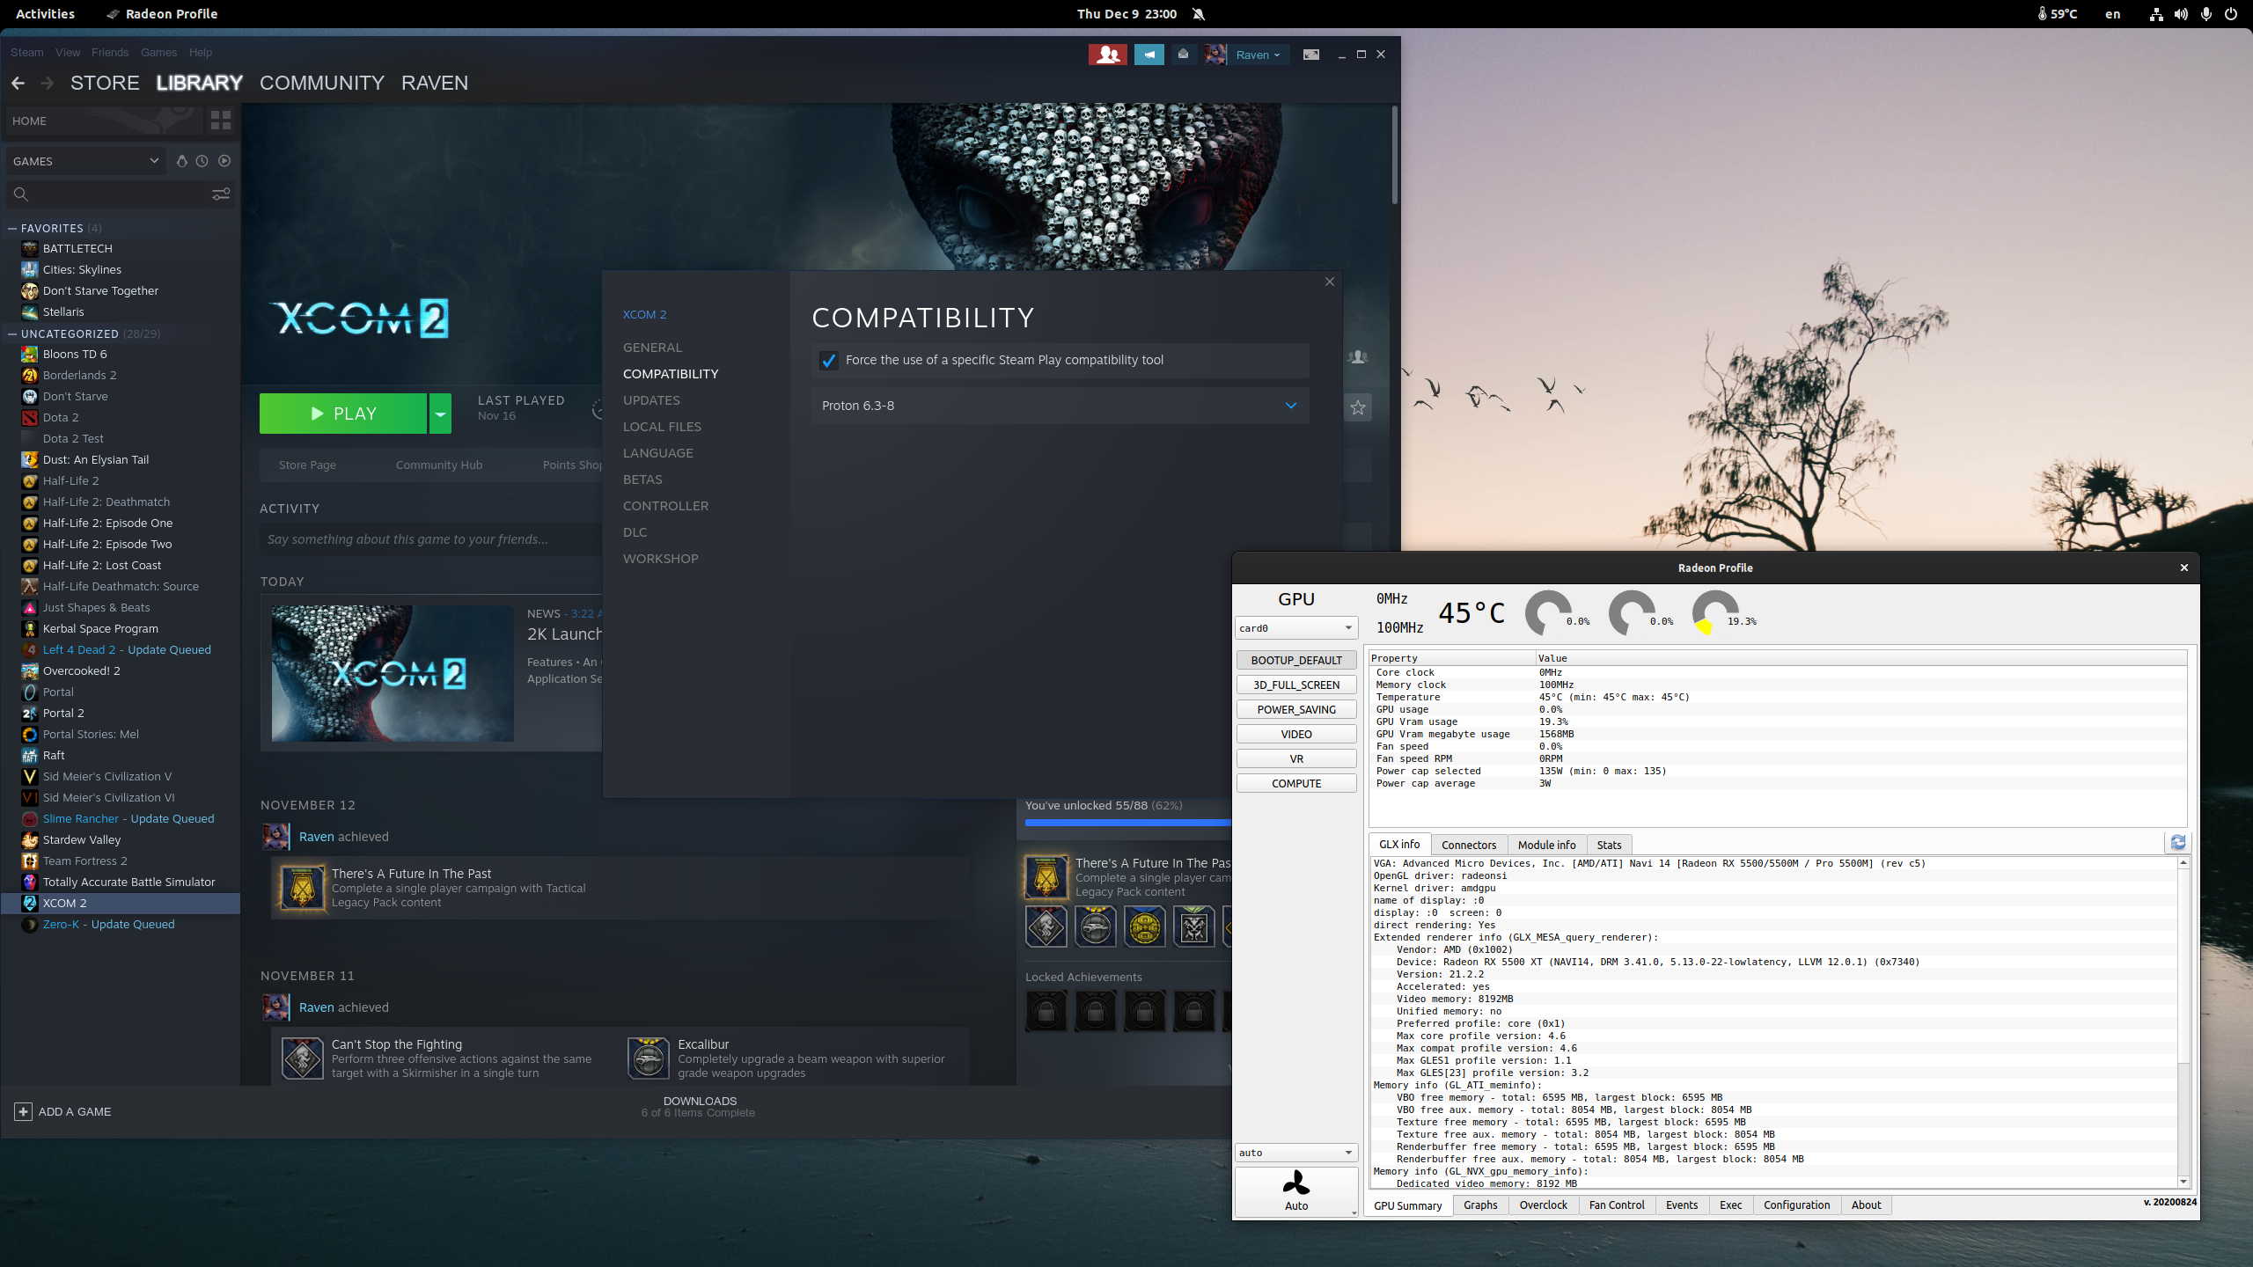This screenshot has height=1267, width=2253.
Task: Click the Steam announcements megaphone icon
Action: 1149,55
